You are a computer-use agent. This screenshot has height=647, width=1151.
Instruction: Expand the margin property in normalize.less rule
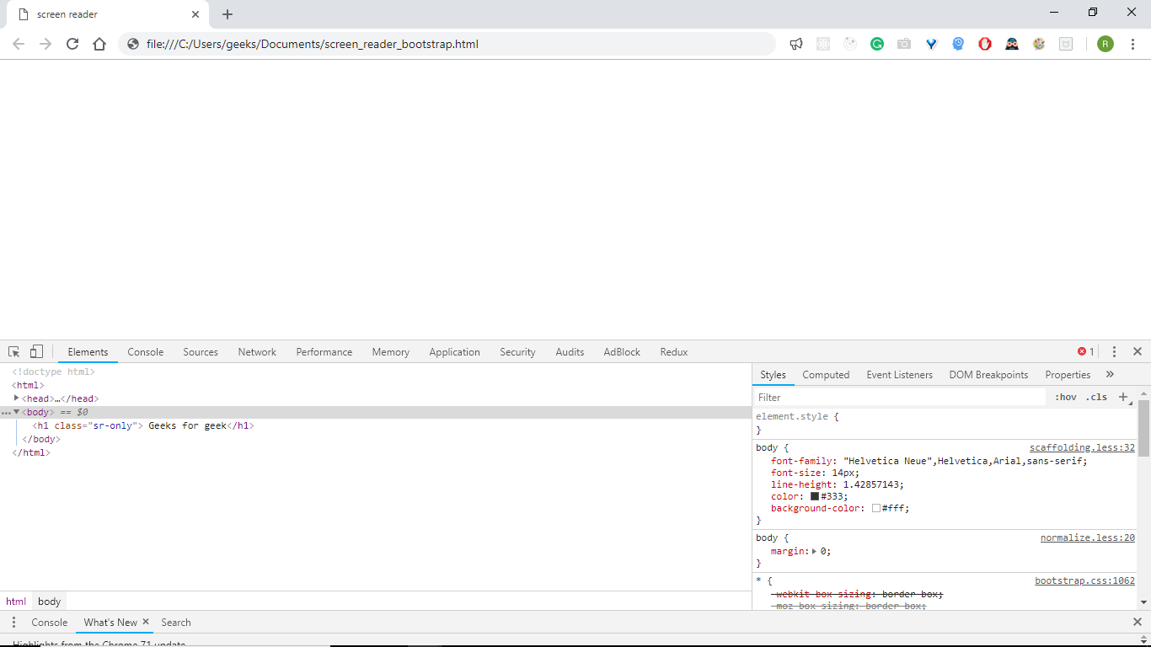point(816,551)
